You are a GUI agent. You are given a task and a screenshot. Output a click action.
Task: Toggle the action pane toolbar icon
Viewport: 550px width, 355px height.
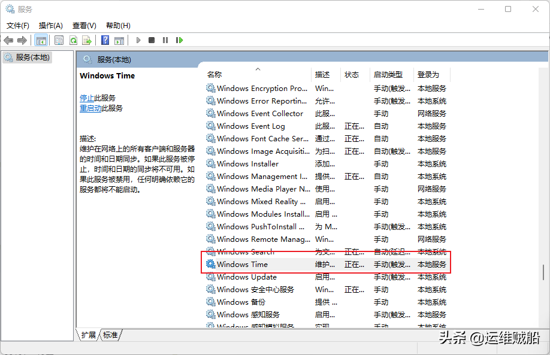tap(119, 40)
